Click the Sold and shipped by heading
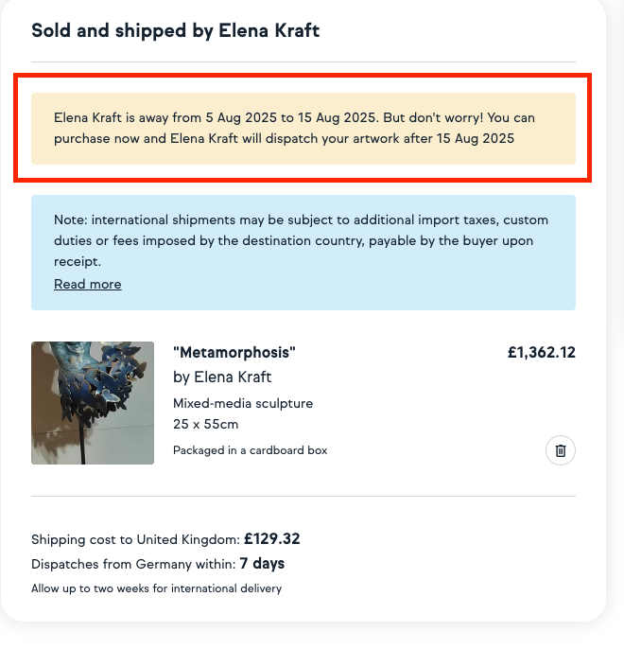624x649 pixels. click(x=175, y=30)
